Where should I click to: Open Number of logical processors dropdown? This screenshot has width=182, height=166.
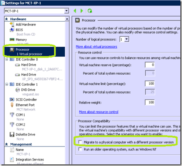(x=126, y=39)
